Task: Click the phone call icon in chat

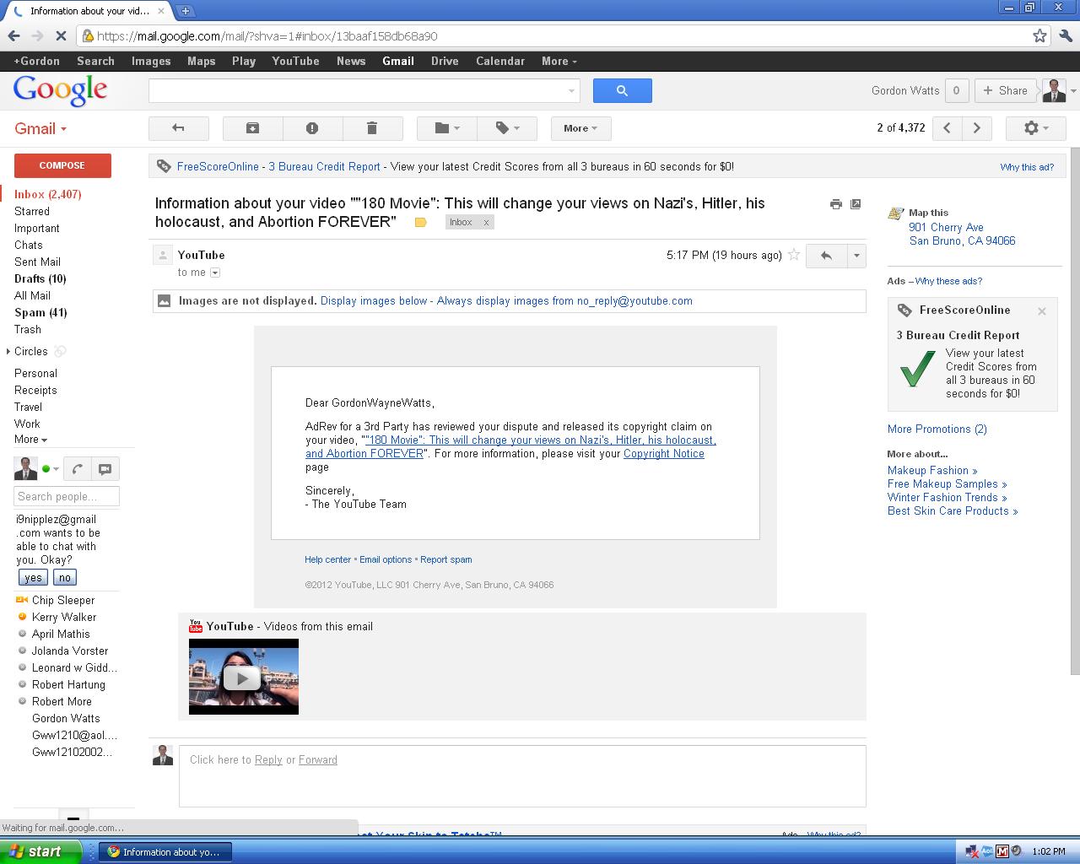Action: pyautogui.click(x=77, y=469)
